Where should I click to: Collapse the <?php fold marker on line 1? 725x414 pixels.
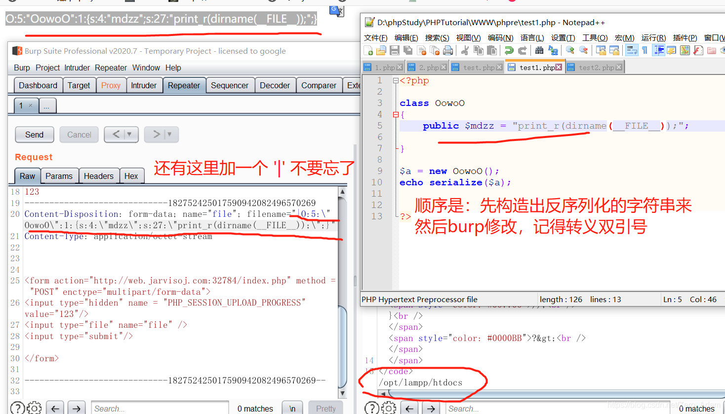pos(396,81)
